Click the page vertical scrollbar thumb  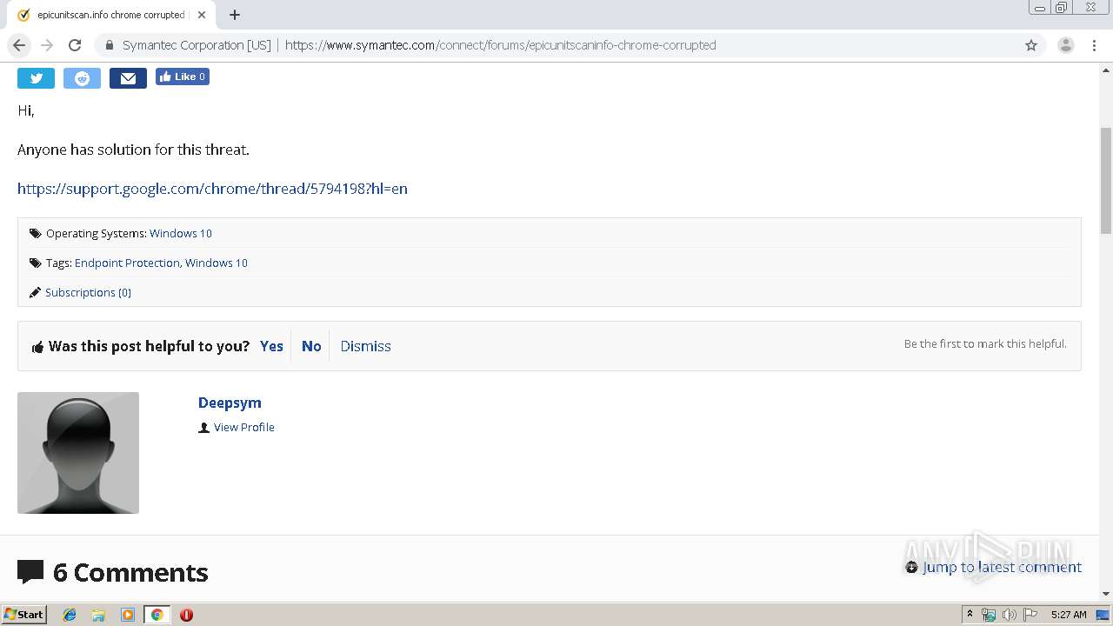tap(1106, 180)
